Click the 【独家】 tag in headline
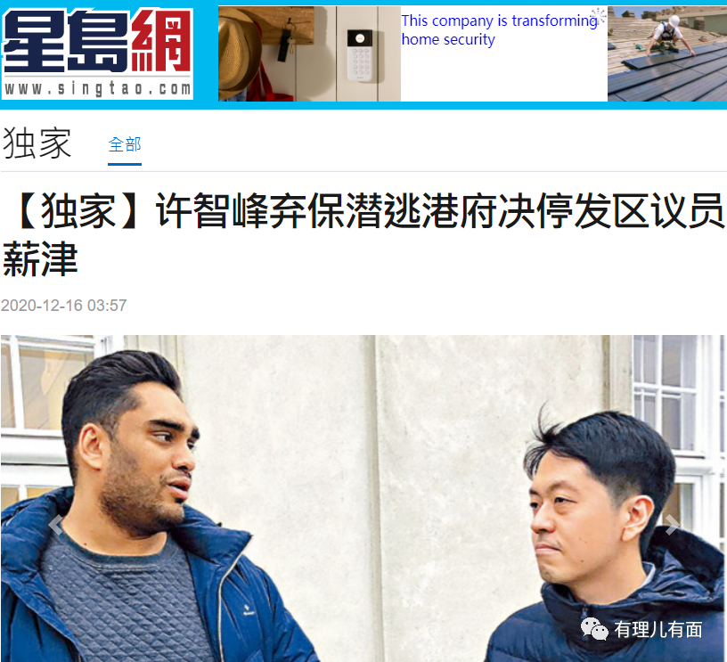Image resolution: width=727 pixels, height=662 pixels. tap(78, 211)
